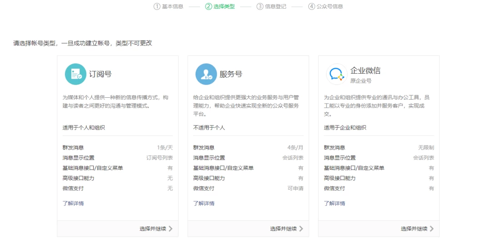
Task: Click the 服务号 card title
Action: click(231, 75)
